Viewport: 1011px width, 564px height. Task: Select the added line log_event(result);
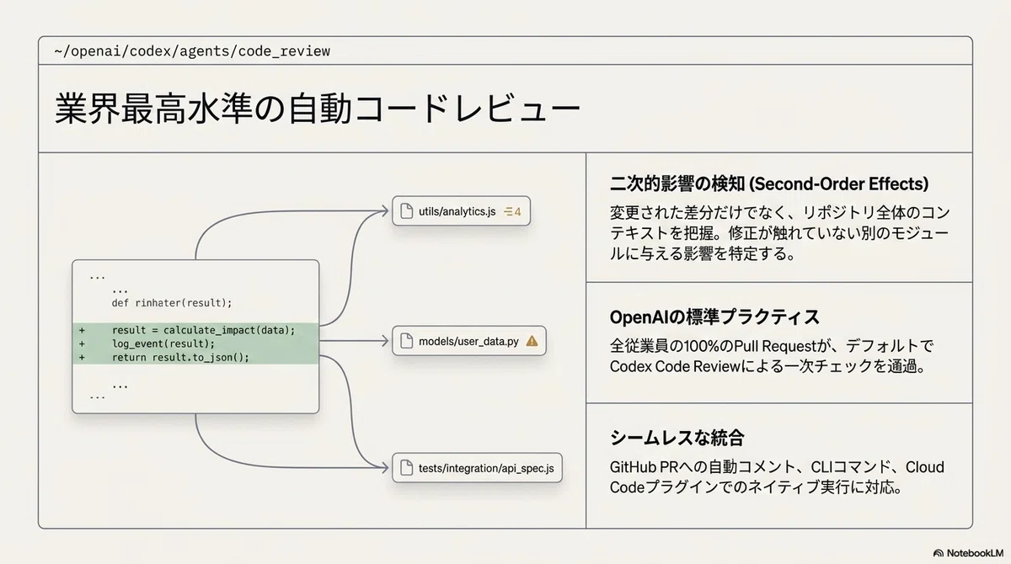163,343
